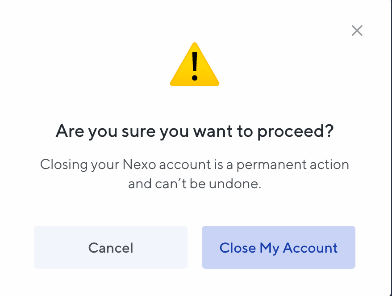
Task: Select Close My Account to proceed
Action: coord(278,247)
